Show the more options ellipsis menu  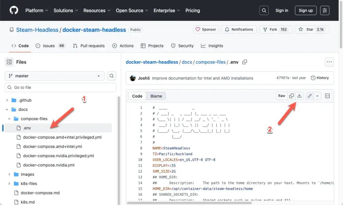coord(329,62)
